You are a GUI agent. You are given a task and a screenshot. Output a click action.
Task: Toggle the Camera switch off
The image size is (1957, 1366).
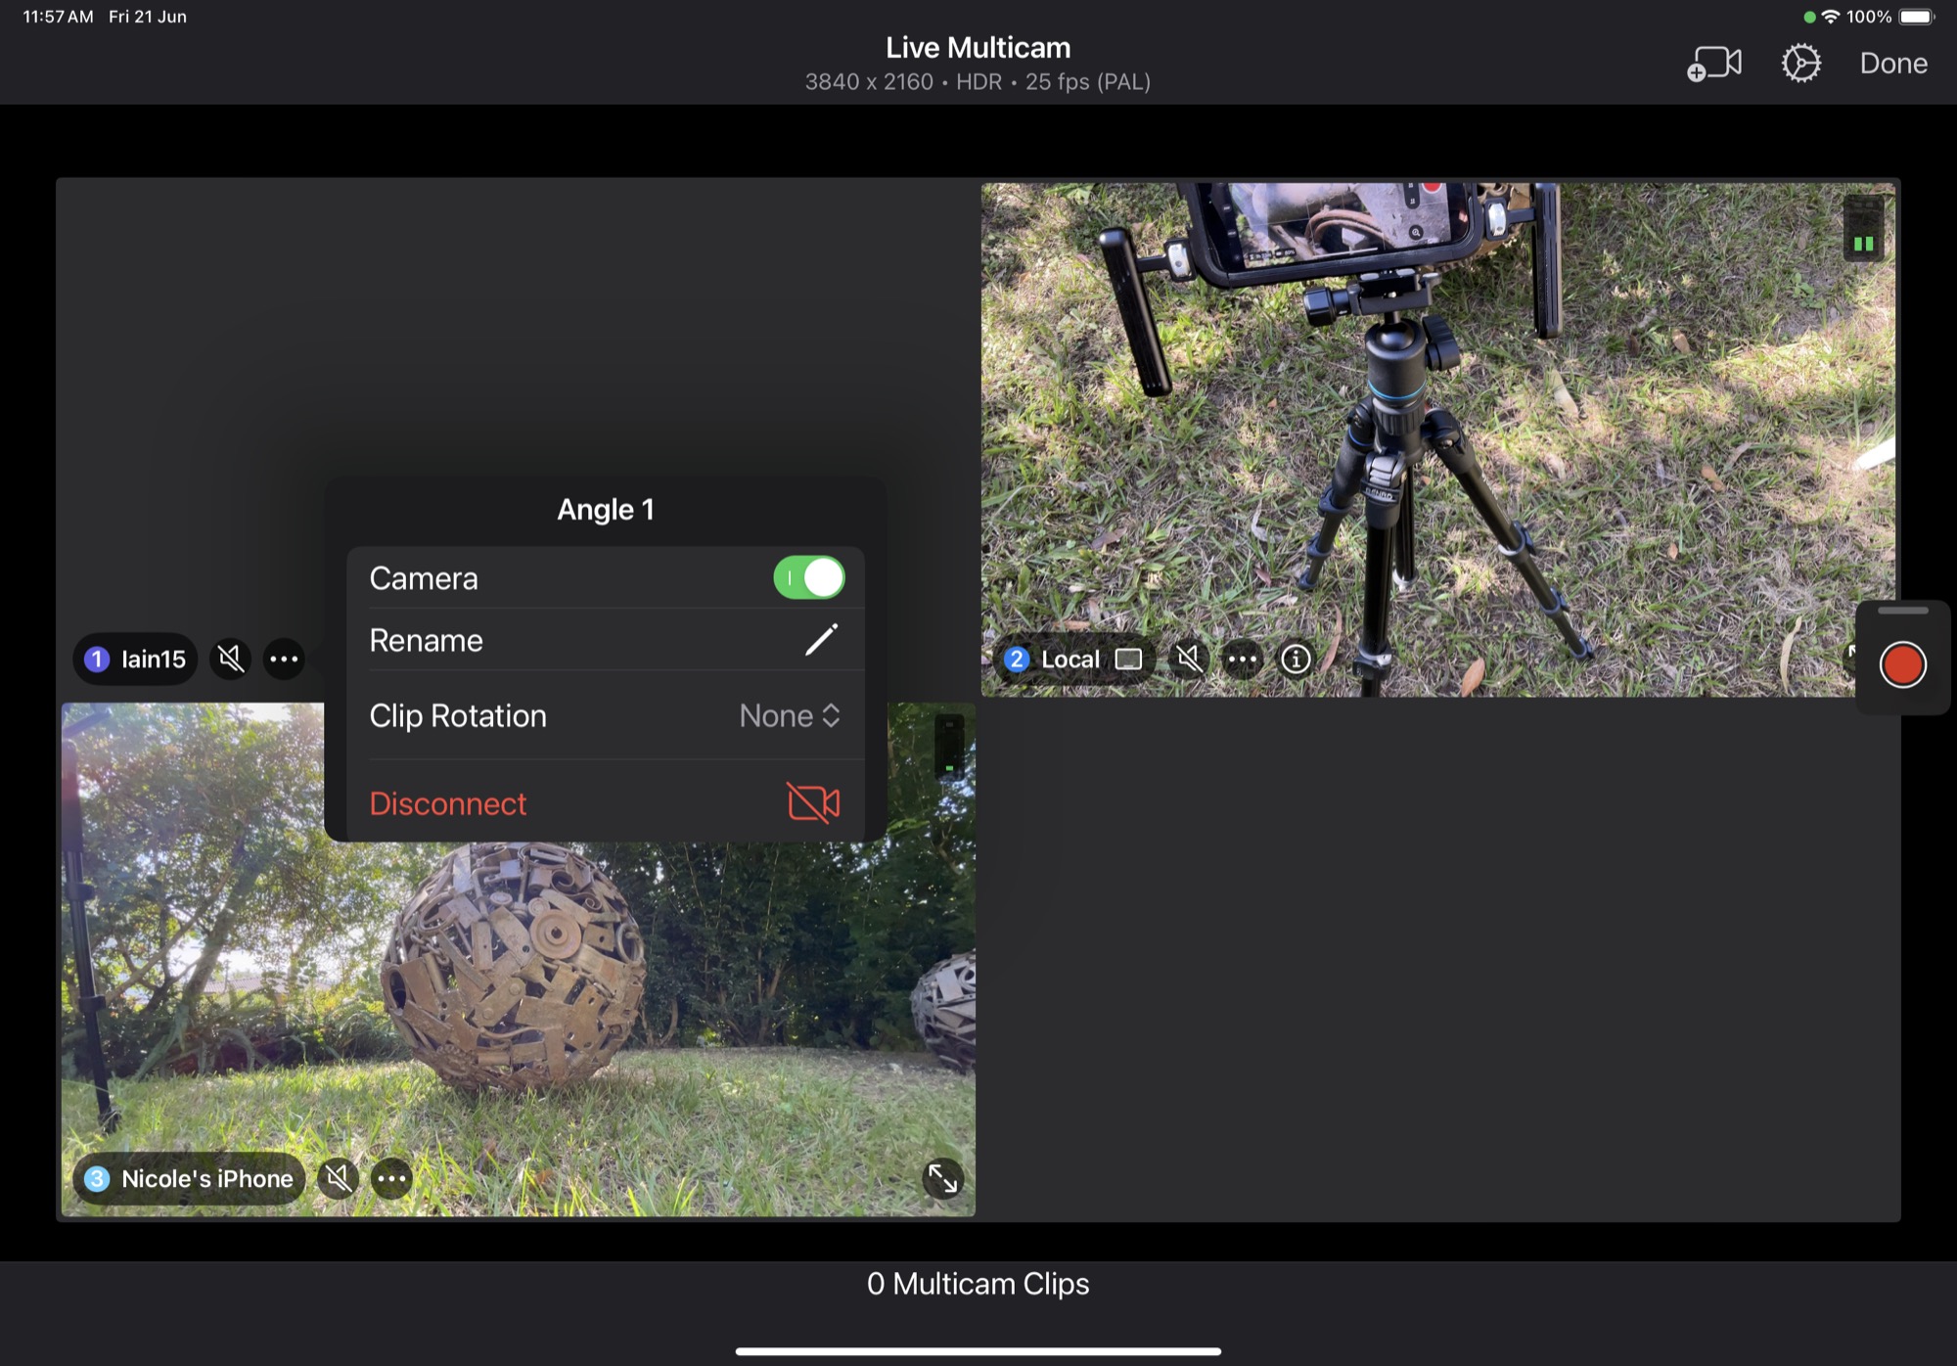[x=809, y=577]
